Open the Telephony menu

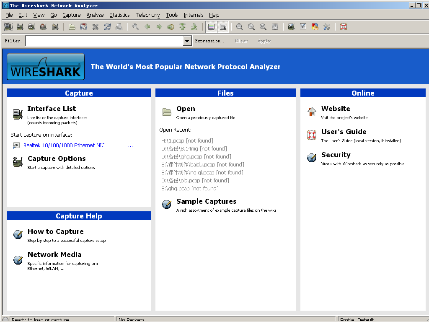coord(148,15)
